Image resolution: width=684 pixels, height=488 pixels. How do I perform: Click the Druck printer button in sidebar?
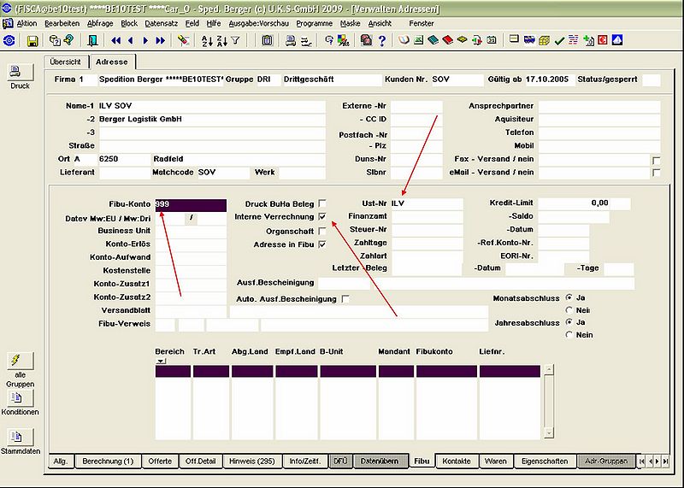(x=20, y=72)
